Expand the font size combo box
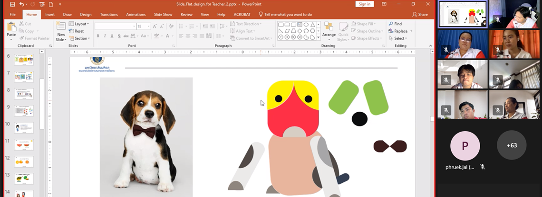542x197 pixels. pos(149,27)
